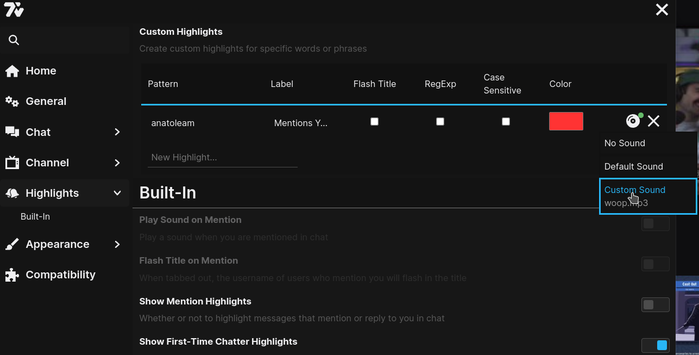Go to Built-In subsection in sidebar

[x=35, y=216]
